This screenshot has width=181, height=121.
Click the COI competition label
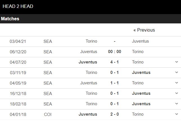coord(48,114)
